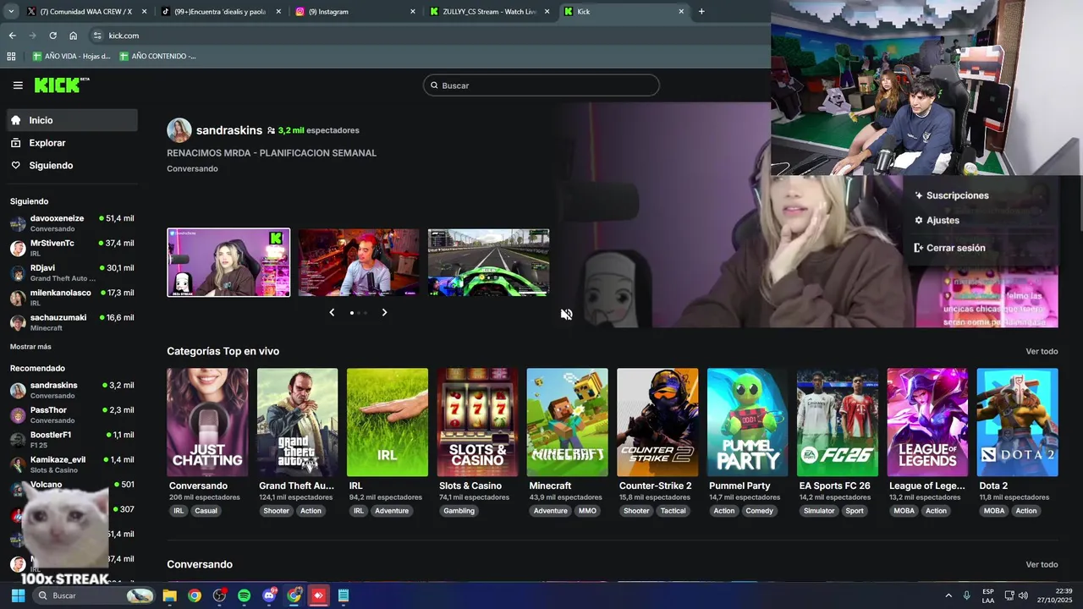
Task: Switch to the Instagram browser tab
Action: pos(355,12)
